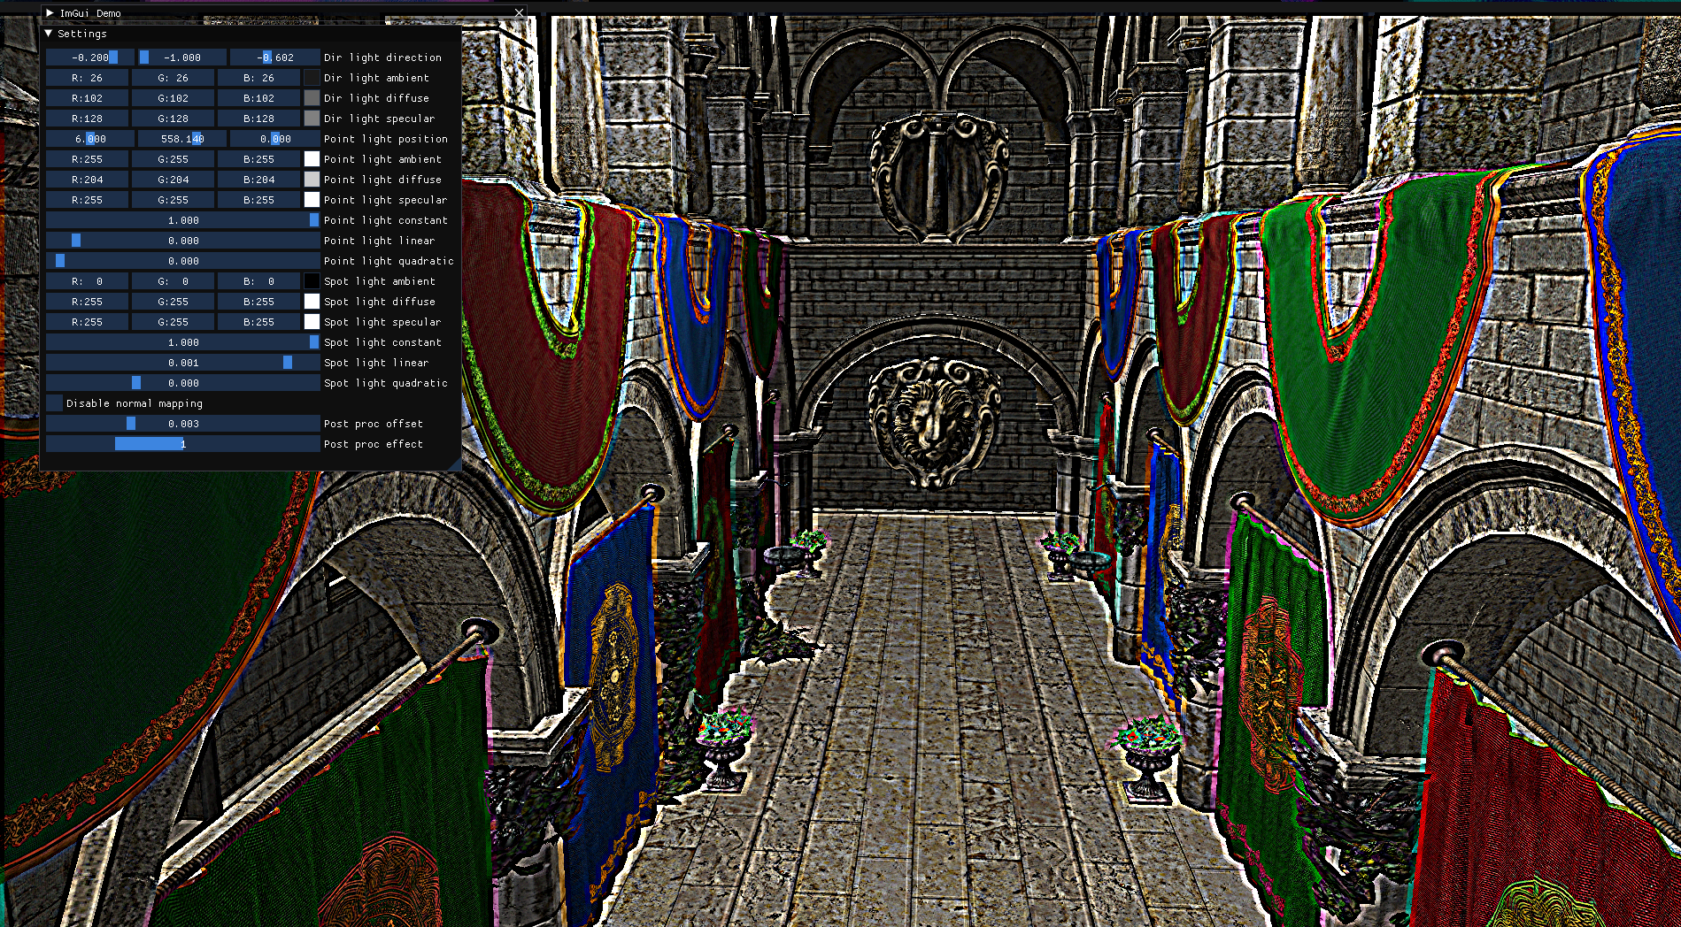Click Spot light ambient G: 0 field

click(173, 281)
